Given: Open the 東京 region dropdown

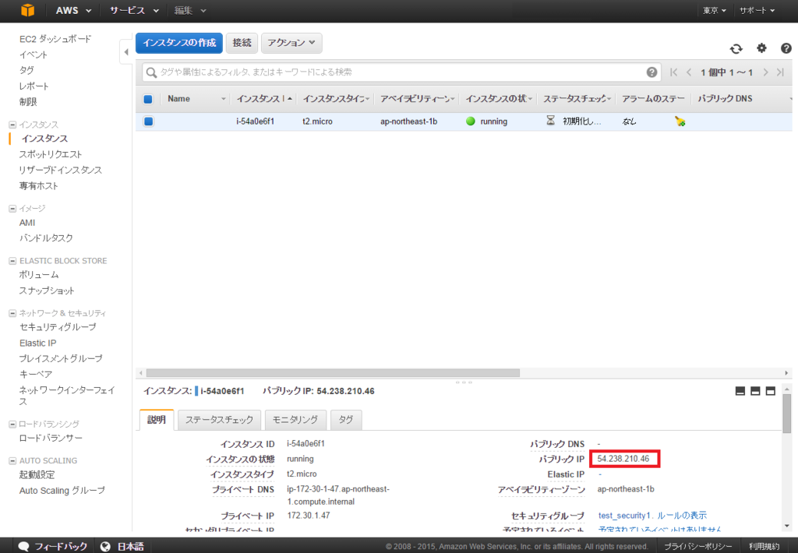Looking at the screenshot, I should (x=714, y=11).
